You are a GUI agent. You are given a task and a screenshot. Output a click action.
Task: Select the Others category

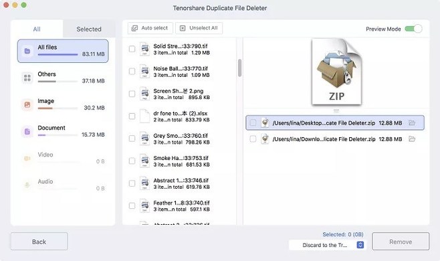click(x=63, y=78)
